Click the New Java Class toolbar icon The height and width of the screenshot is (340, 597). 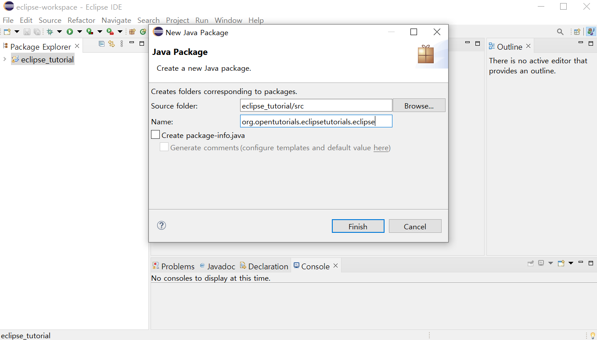point(143,32)
